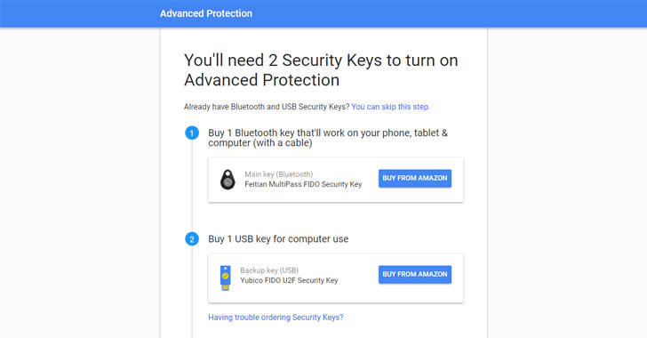Click the 'Buy 1 Bluetooth key' step heading
Screen dimensions: 647x338
point(328,138)
